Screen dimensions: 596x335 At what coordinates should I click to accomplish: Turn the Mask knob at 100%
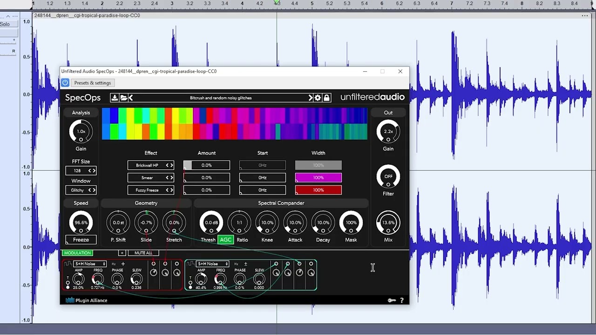click(x=351, y=223)
